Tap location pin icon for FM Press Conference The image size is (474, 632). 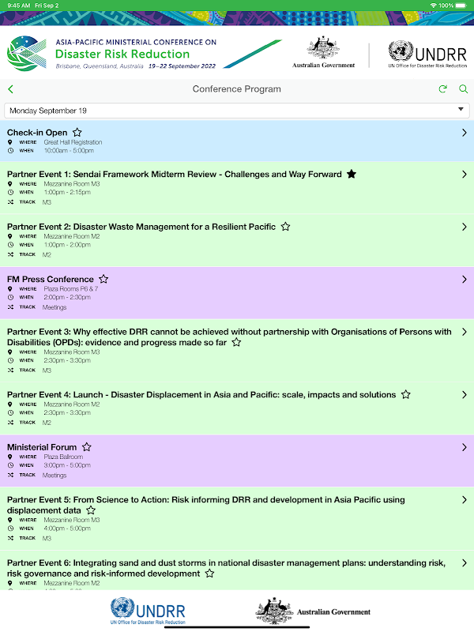coord(10,289)
